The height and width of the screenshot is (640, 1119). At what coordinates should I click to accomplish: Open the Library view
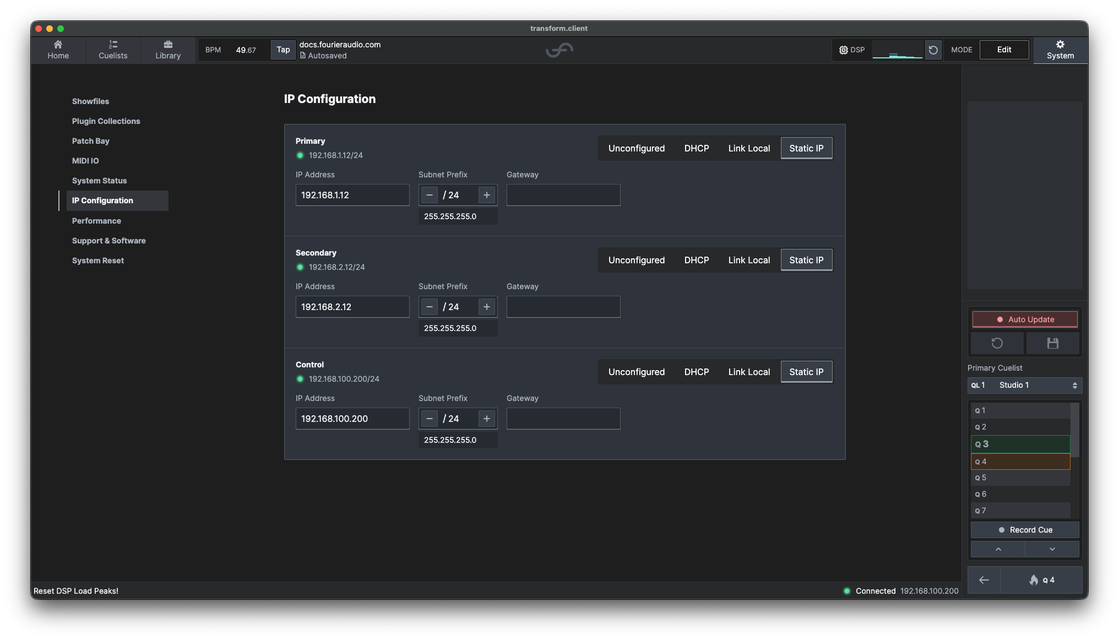pos(168,50)
